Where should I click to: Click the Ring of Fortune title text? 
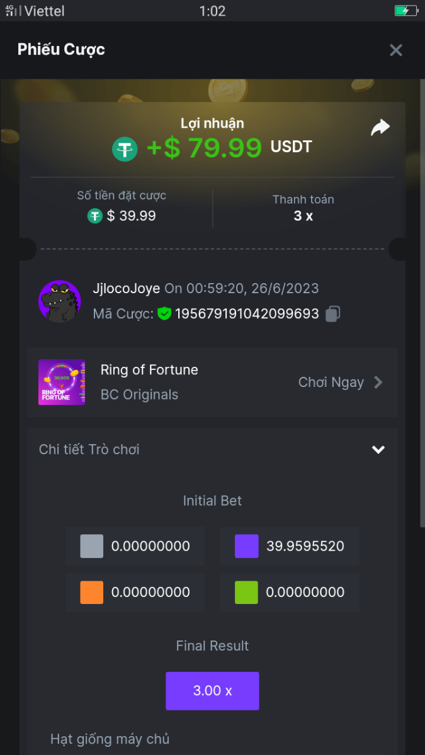tap(149, 370)
